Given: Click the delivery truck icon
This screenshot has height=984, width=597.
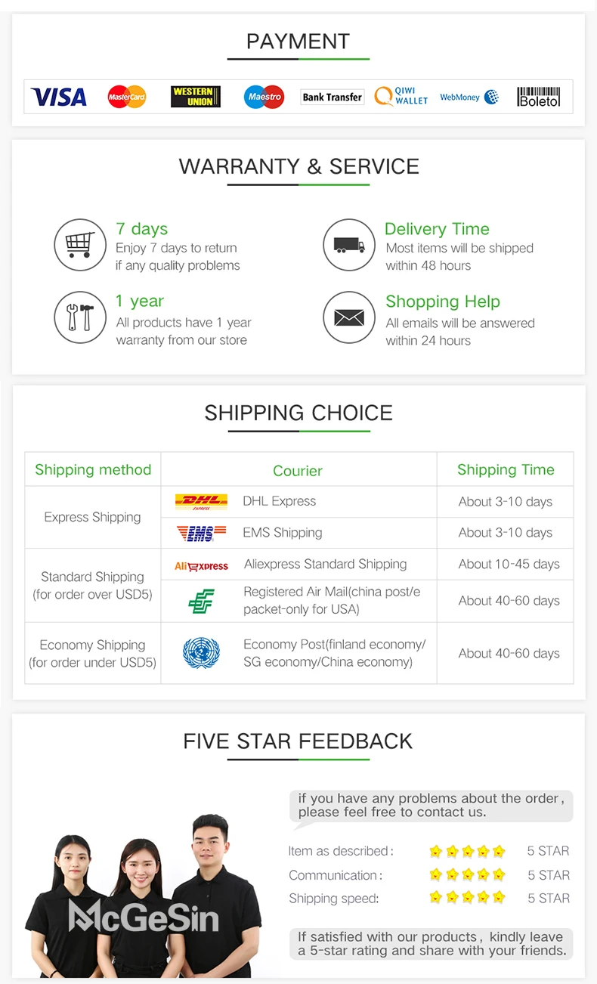Looking at the screenshot, I should click(349, 245).
